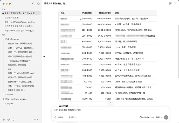Open the GPT-5.6 Luna model selector

(151, 117)
